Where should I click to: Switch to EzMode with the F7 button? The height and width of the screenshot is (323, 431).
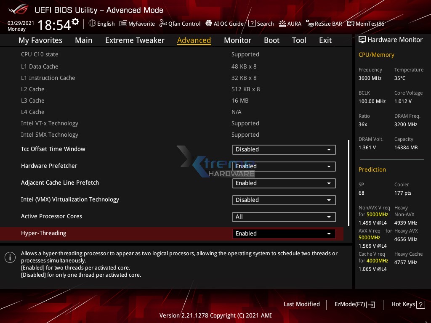[x=354, y=304]
